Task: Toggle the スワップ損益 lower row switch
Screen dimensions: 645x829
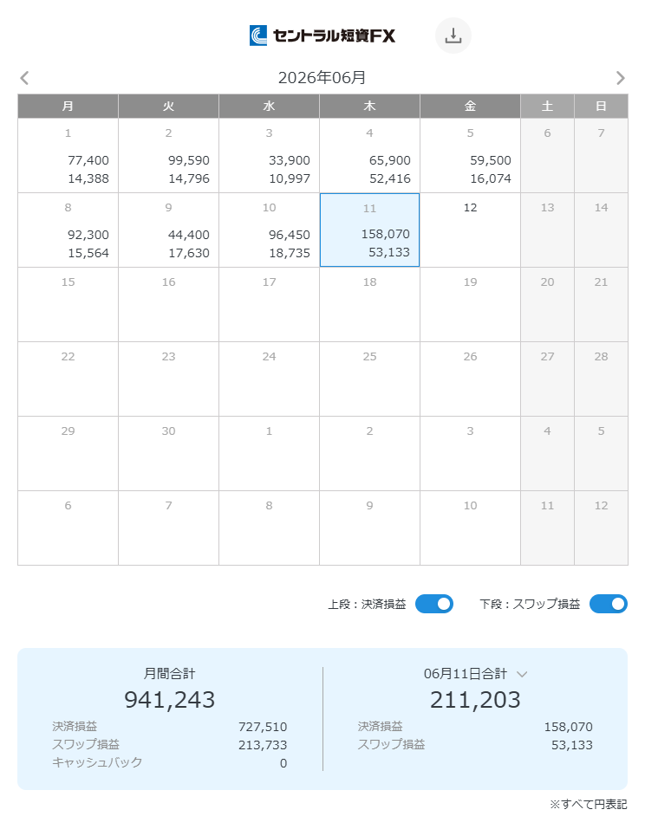Action: coord(609,604)
